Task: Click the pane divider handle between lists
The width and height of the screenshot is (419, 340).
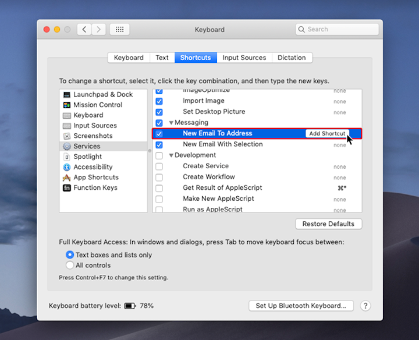Action: (x=150, y=151)
